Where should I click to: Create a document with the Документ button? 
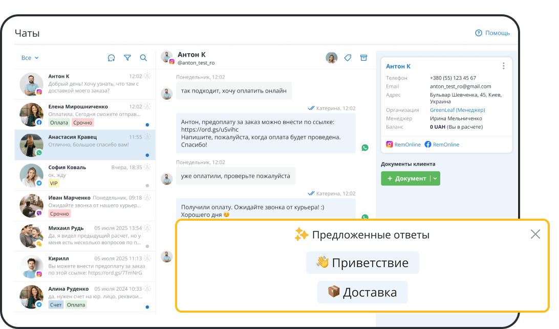tap(407, 178)
